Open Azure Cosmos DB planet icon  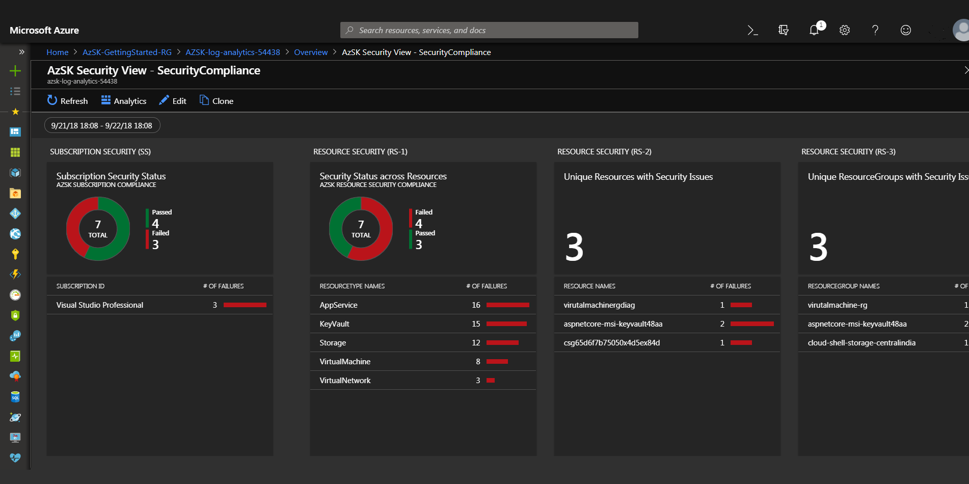pos(15,417)
